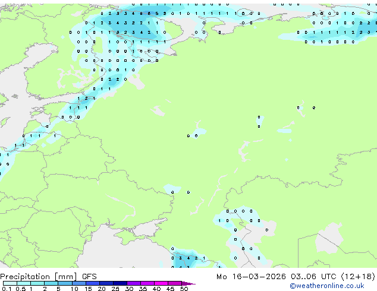Screen dimensions: 377x291
Task: Click the 35–40 mm purple legend swatch
Action: pos(147,283)
